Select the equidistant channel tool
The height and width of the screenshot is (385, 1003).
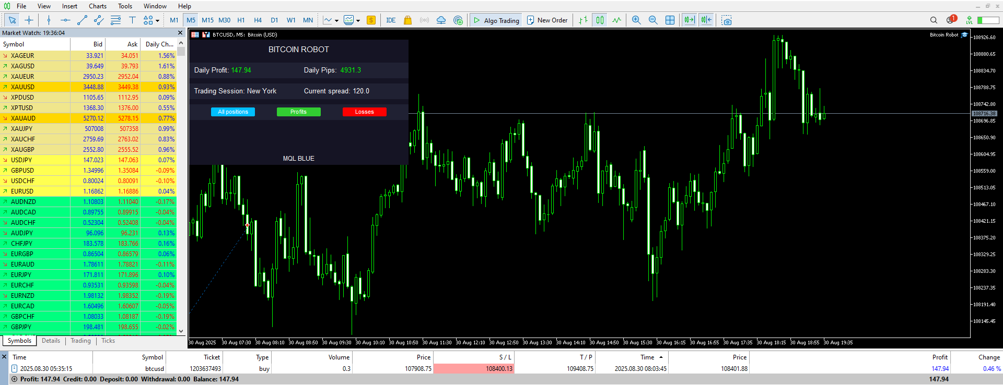pyautogui.click(x=99, y=20)
